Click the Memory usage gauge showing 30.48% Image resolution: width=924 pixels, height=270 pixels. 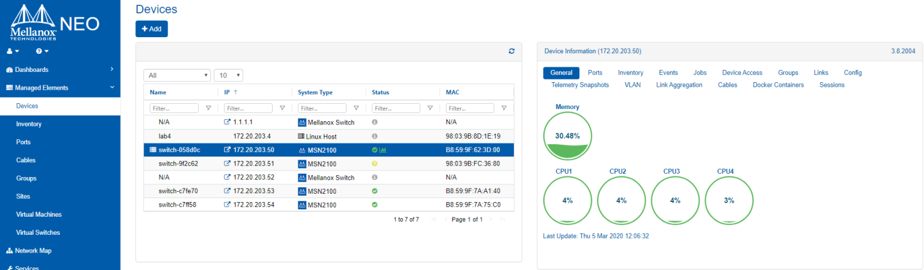tap(567, 136)
